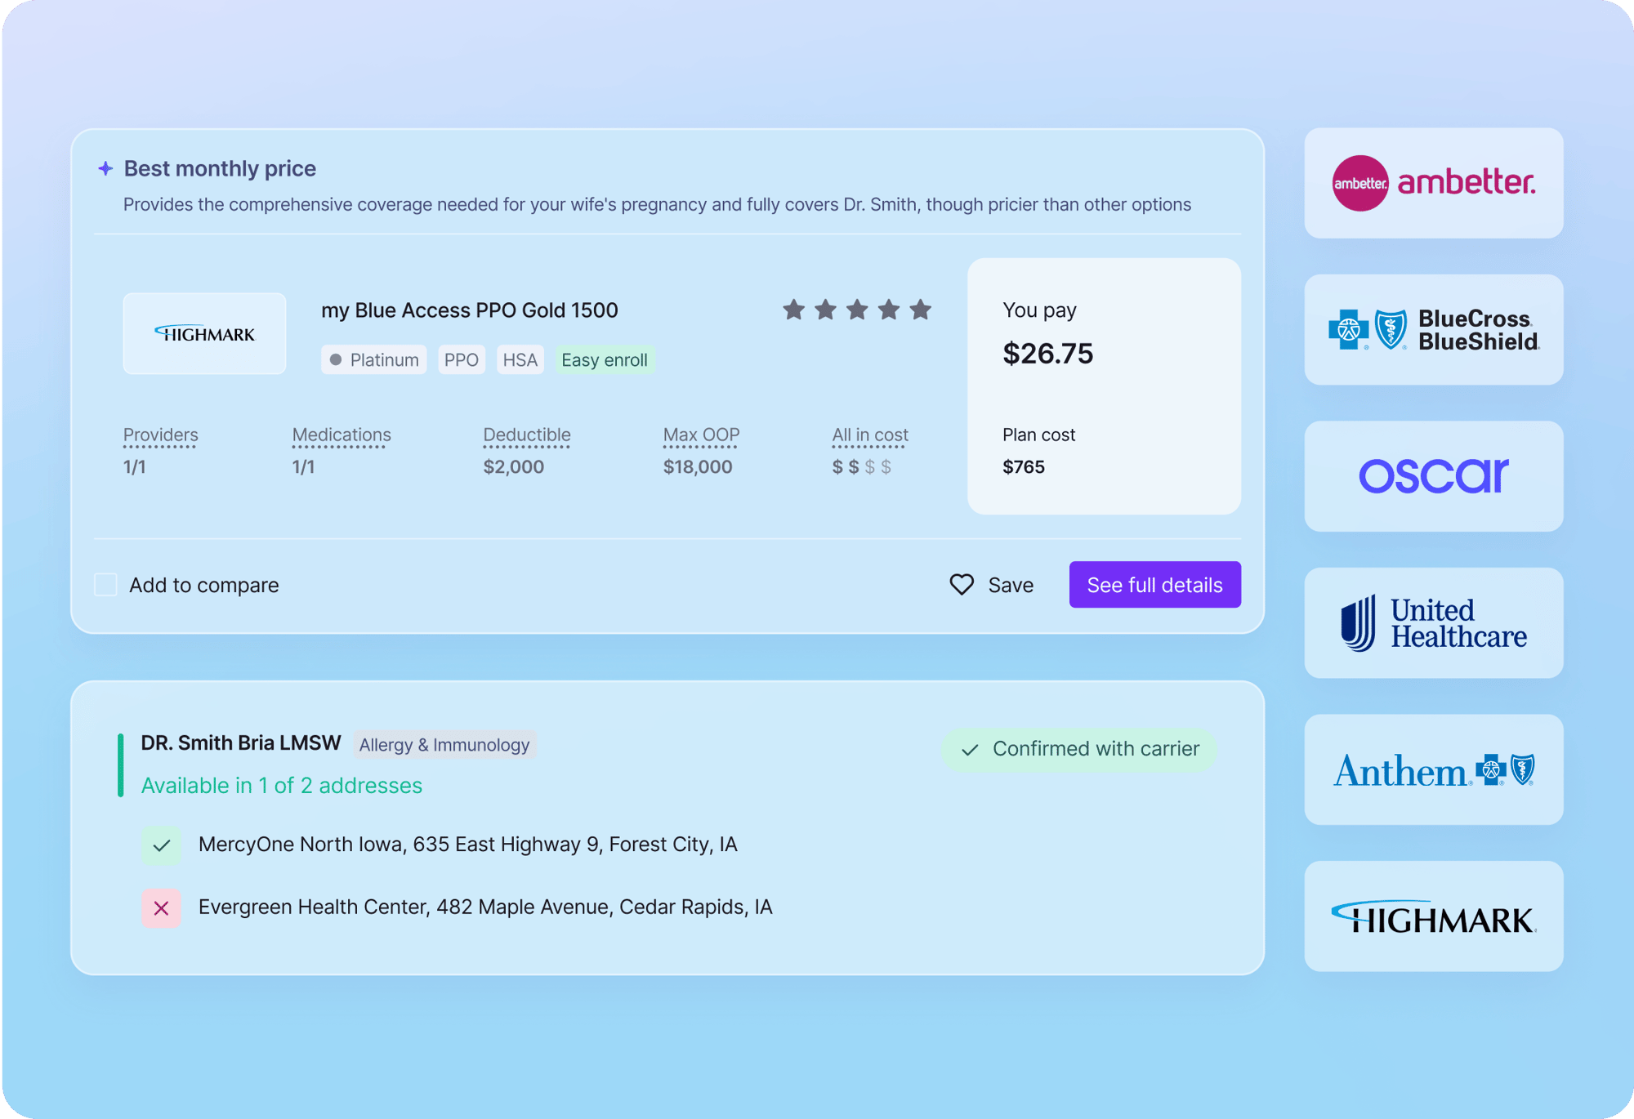Click the Max OOP value $18,000

pyautogui.click(x=698, y=467)
